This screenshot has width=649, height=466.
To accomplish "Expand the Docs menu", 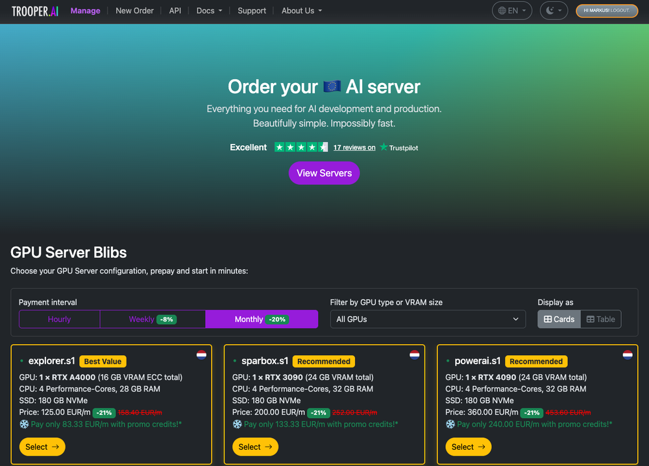I will pos(208,10).
